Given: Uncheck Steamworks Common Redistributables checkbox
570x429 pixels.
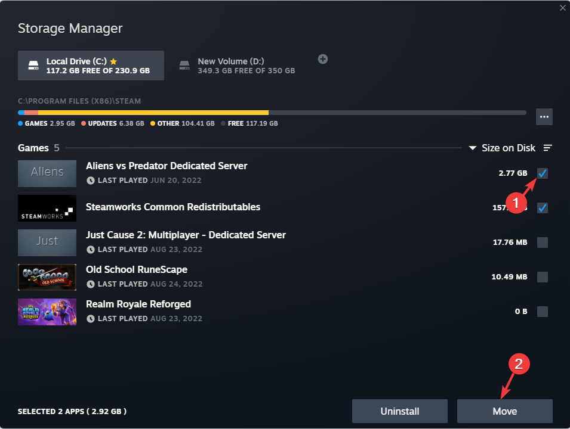Looking at the screenshot, I should [542, 207].
